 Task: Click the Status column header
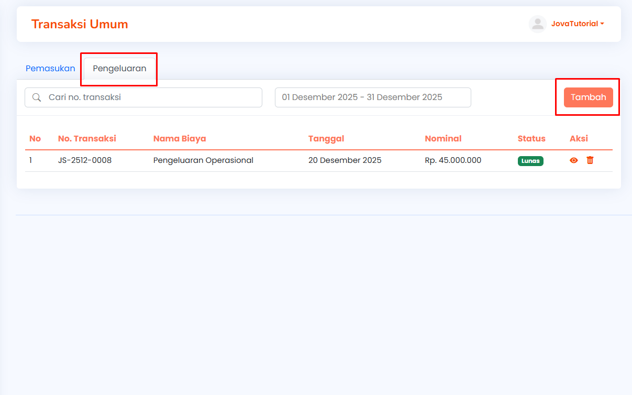point(531,139)
